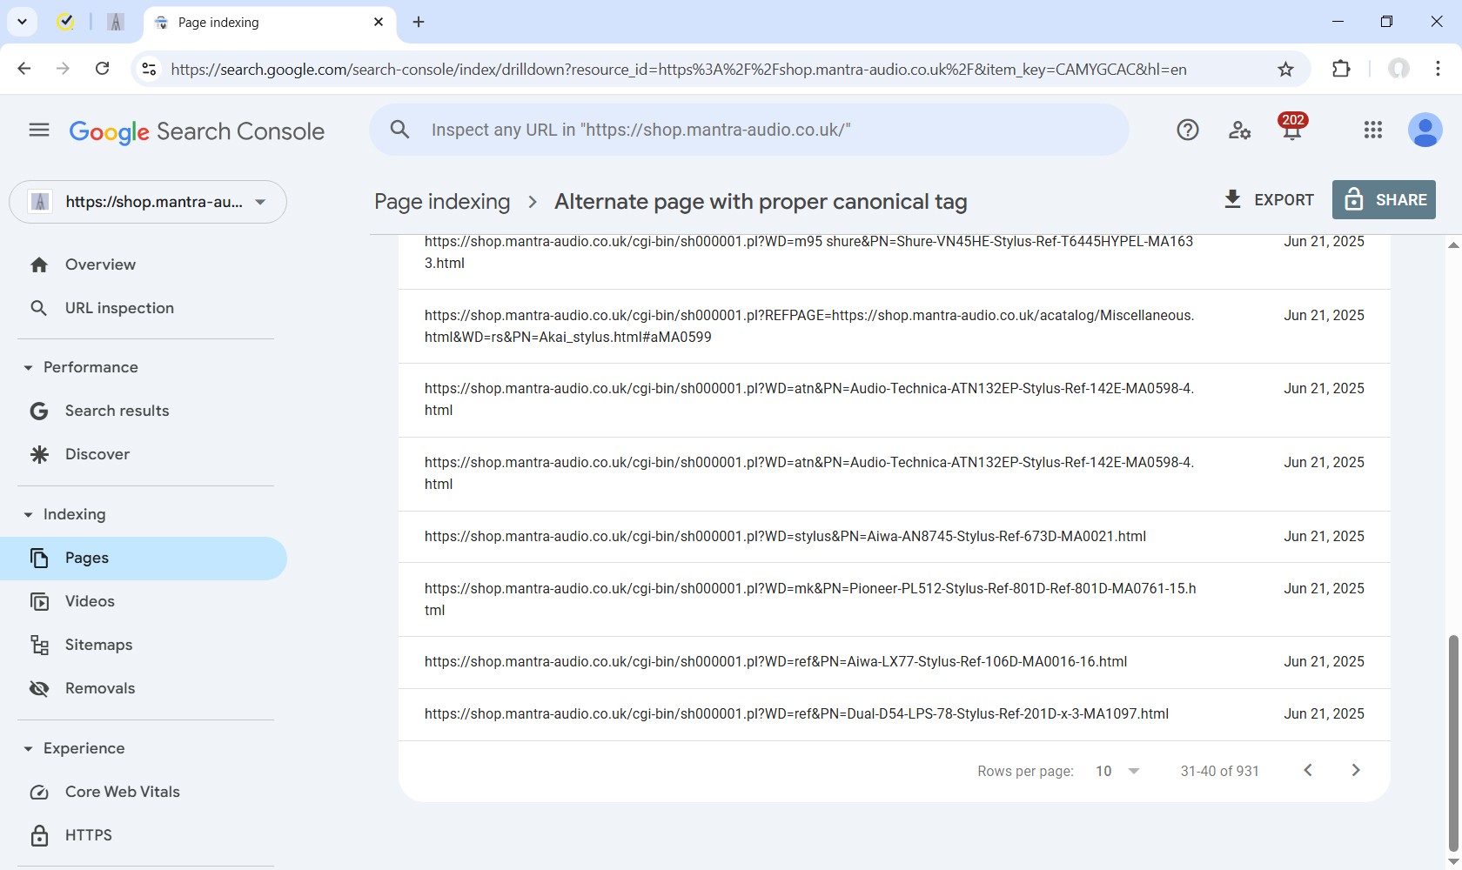Click the Page indexing breadcrumb link
Screen dimensions: 1462x870
(442, 202)
